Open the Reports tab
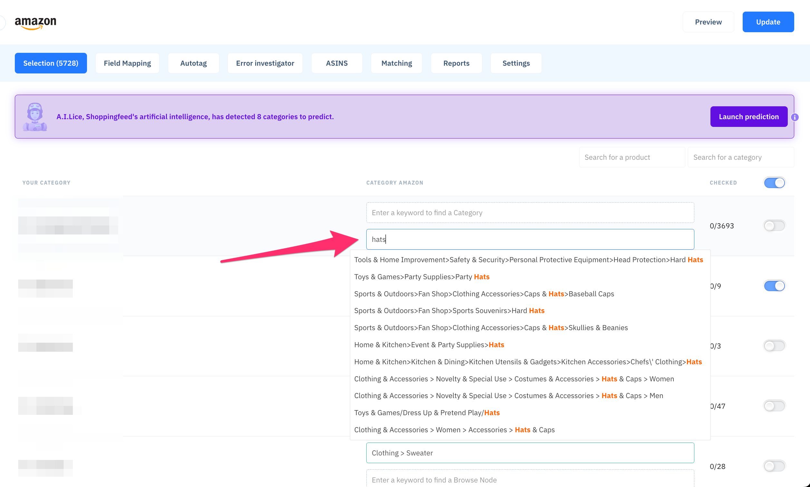Viewport: 810px width, 487px height. [456, 63]
